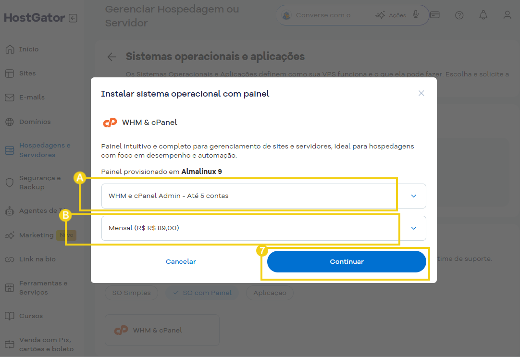Viewport: 520px width, 357px height.
Task: Open the help question mark icon
Action: click(459, 15)
